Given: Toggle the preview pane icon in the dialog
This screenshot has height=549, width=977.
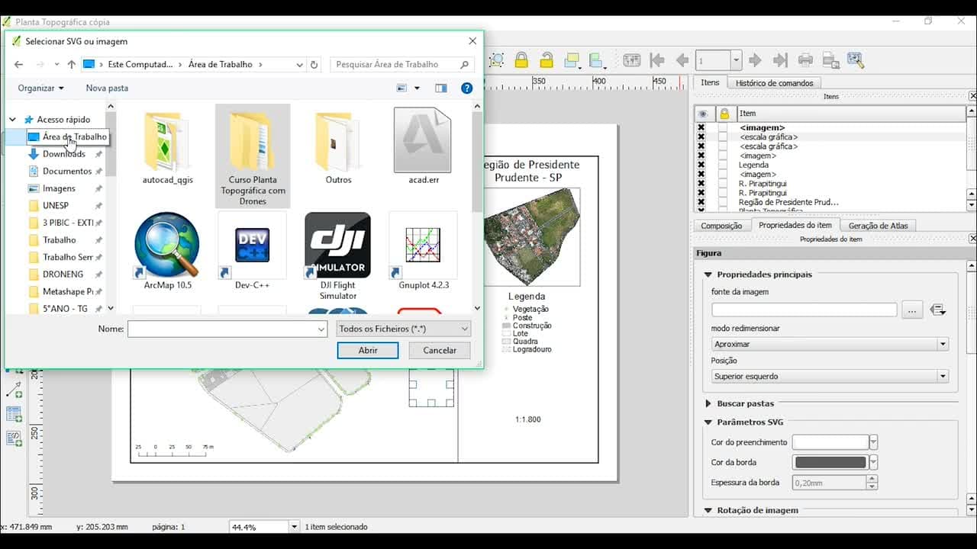Looking at the screenshot, I should (440, 88).
